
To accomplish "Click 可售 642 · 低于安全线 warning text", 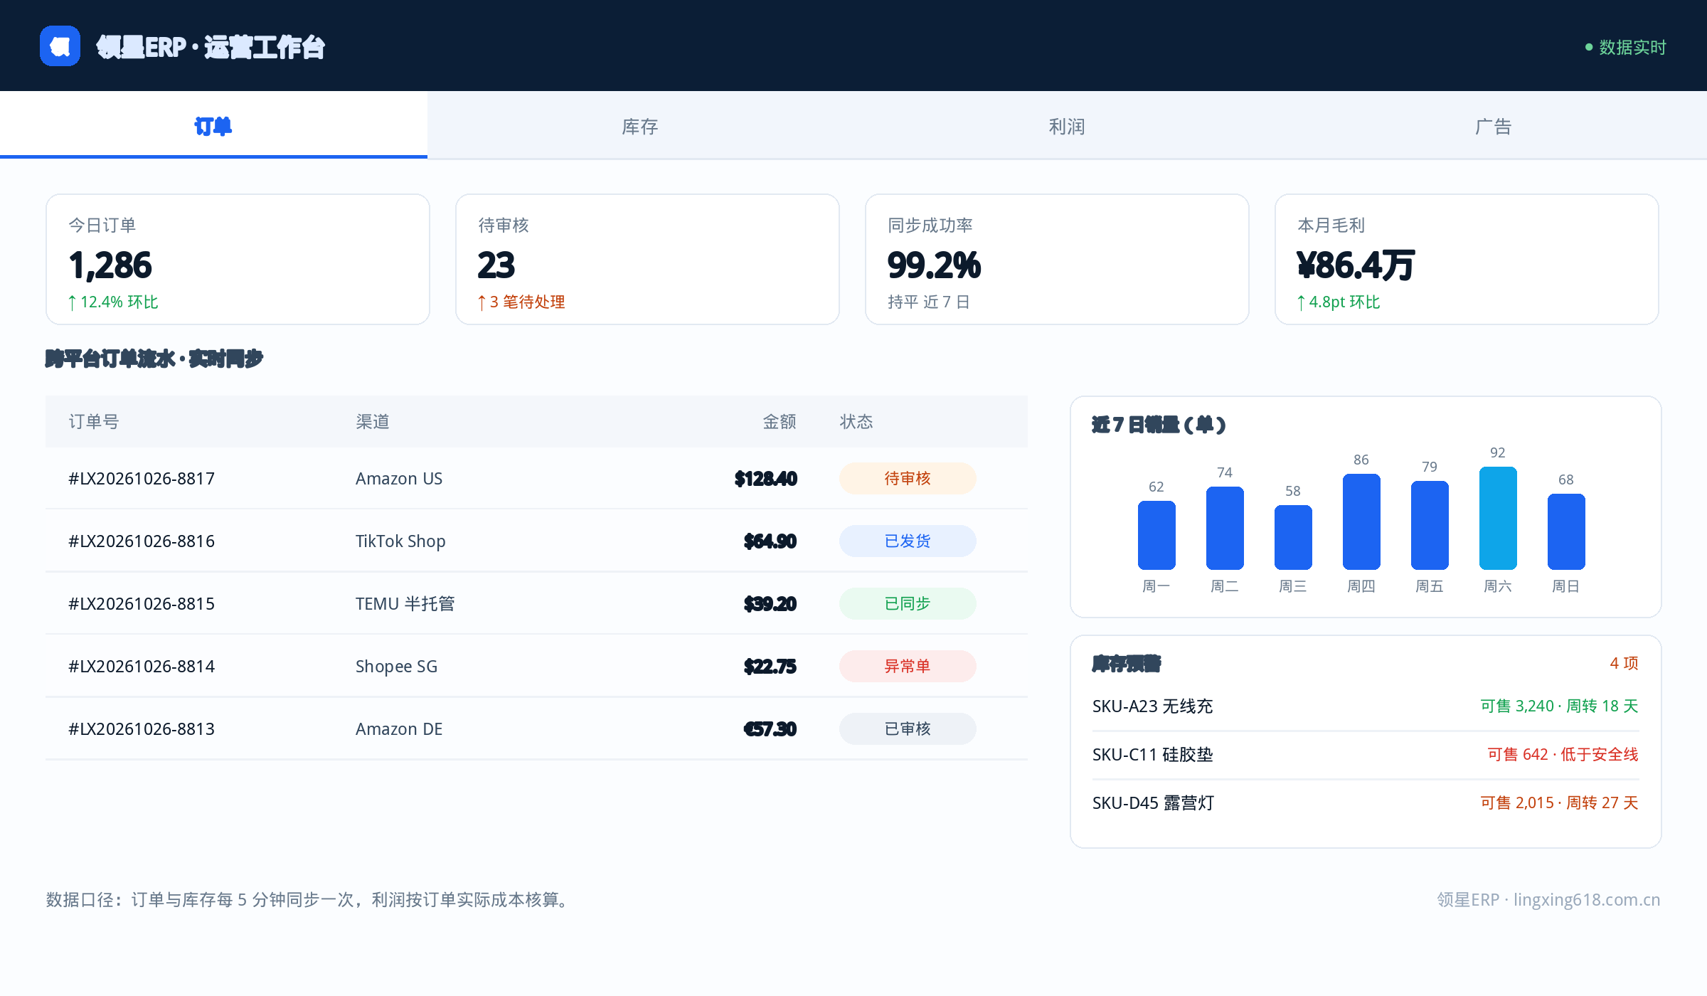I will coord(1563,754).
